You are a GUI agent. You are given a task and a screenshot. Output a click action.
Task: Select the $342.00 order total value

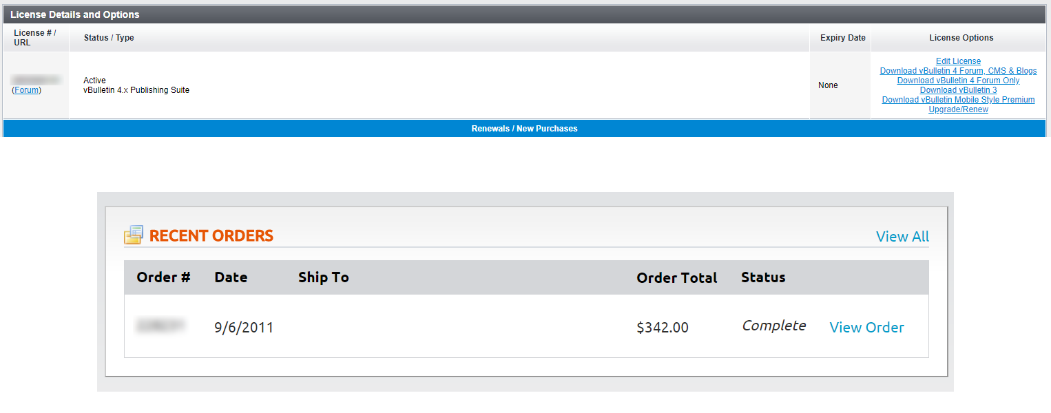point(663,328)
